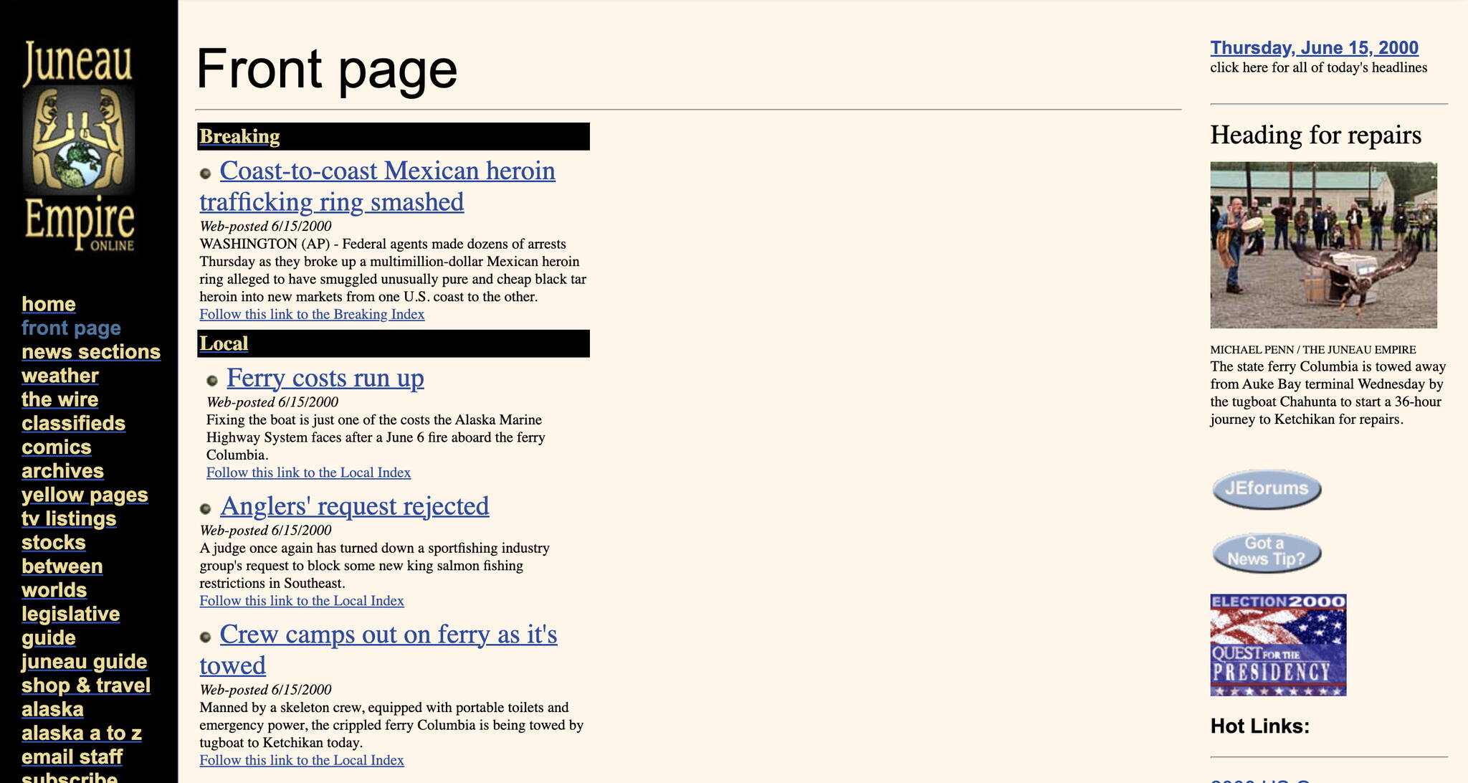This screenshot has height=783, width=1468.
Task: Click bullet icon beside Ferry costs headline
Action: [x=212, y=381]
